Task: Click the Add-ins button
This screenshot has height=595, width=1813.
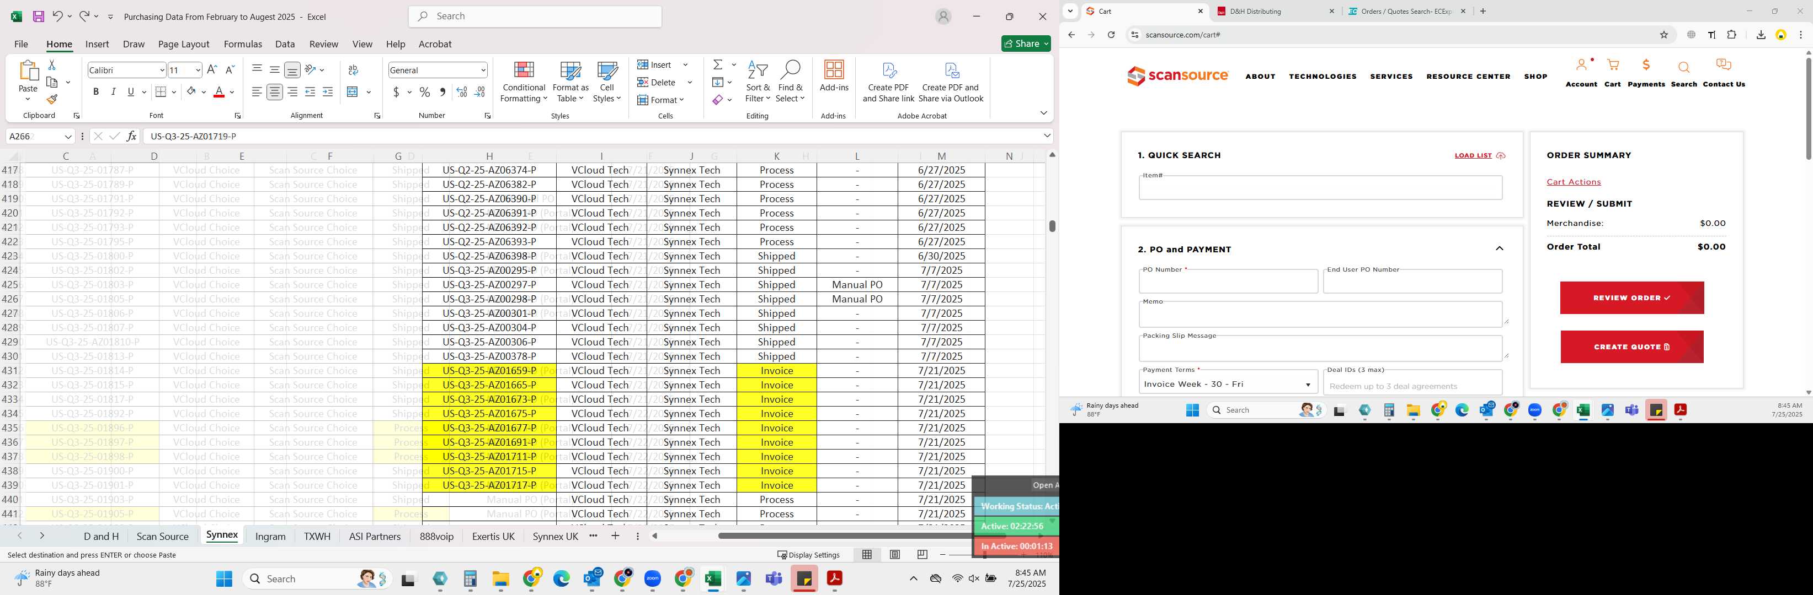Action: 834,76
